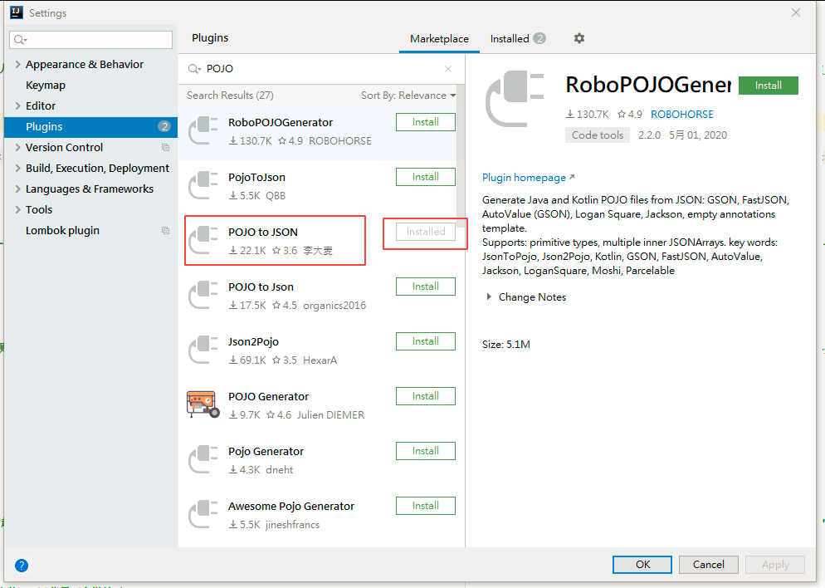Expand Build, Execution, Deployment section
825x588 pixels.
coord(18,168)
